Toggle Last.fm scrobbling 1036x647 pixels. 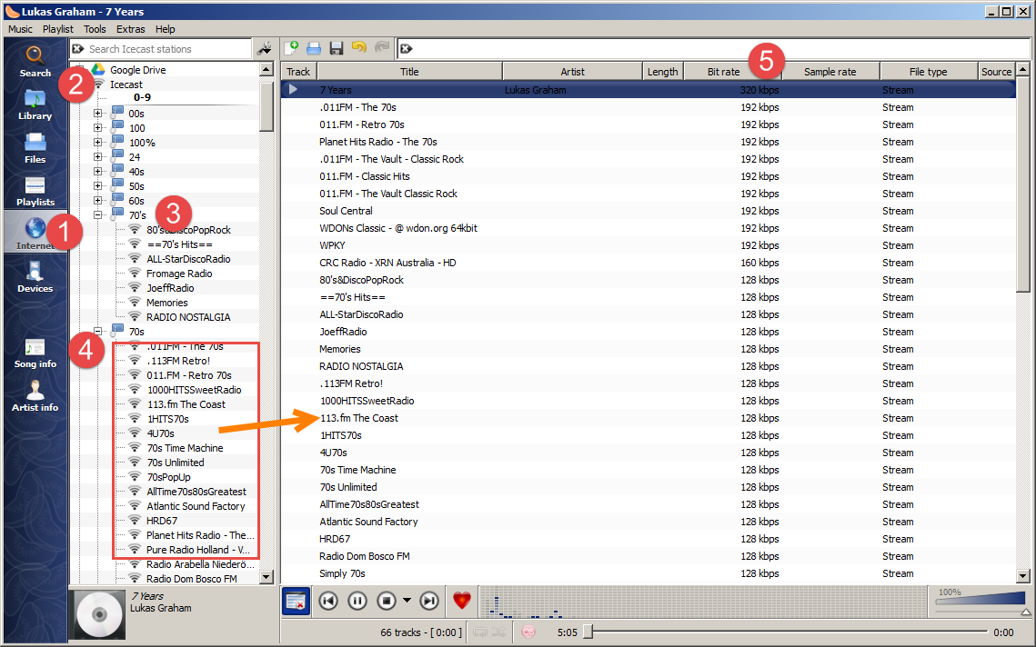528,632
